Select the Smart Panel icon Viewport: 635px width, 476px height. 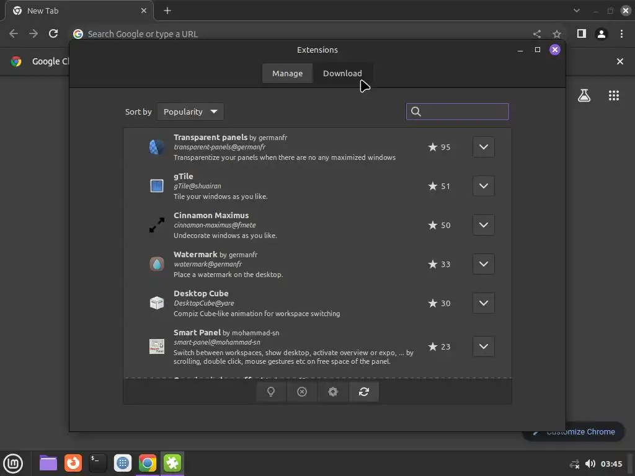pos(157,346)
